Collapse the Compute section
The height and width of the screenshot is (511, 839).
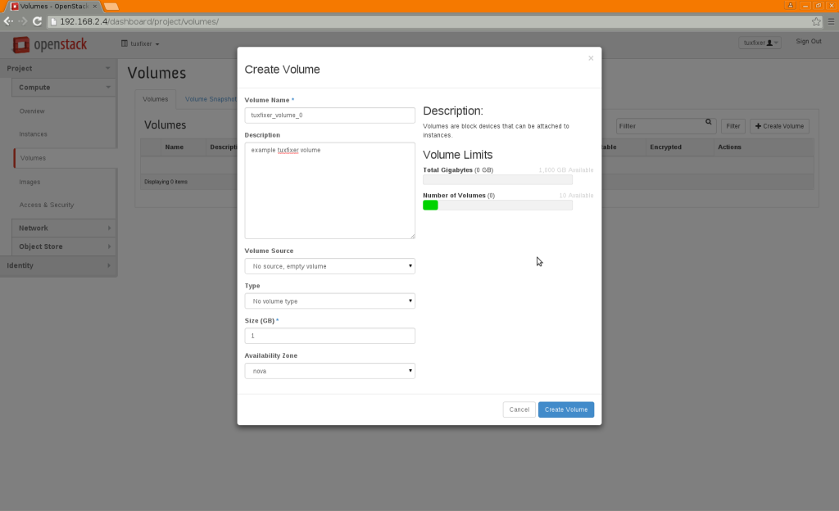63,87
